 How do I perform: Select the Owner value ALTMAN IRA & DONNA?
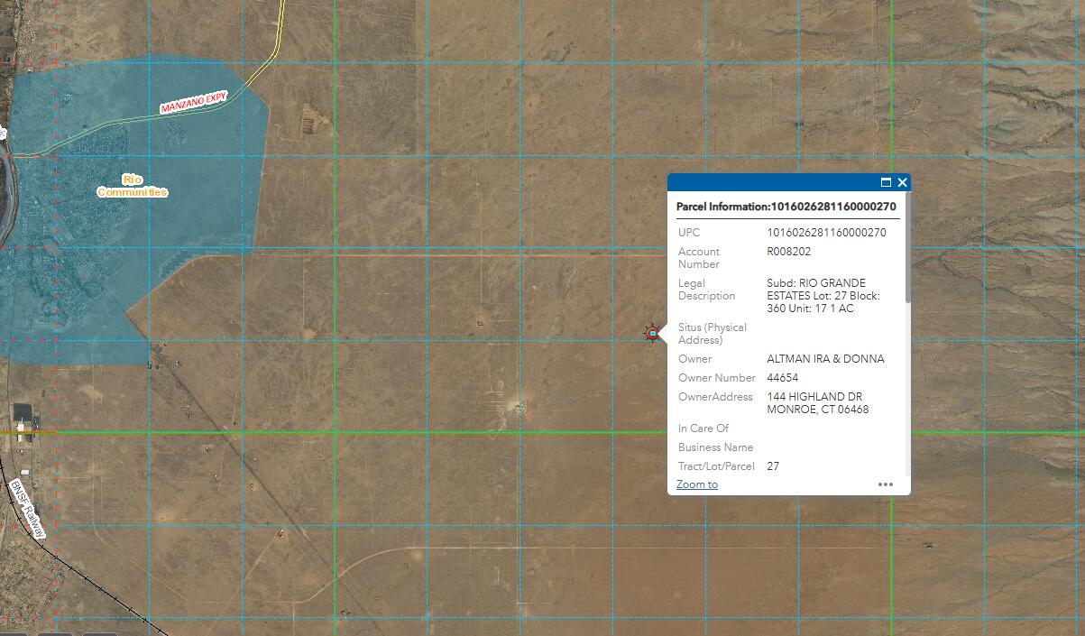(826, 358)
